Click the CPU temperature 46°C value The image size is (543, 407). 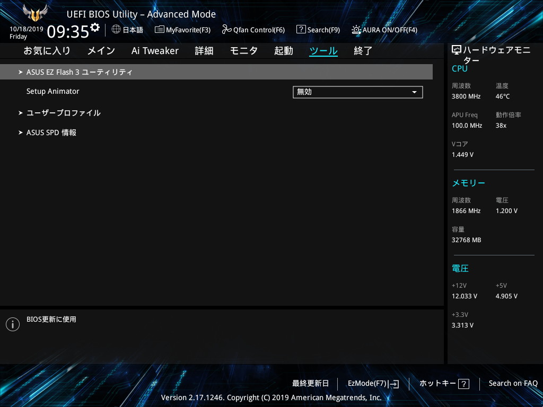(503, 96)
